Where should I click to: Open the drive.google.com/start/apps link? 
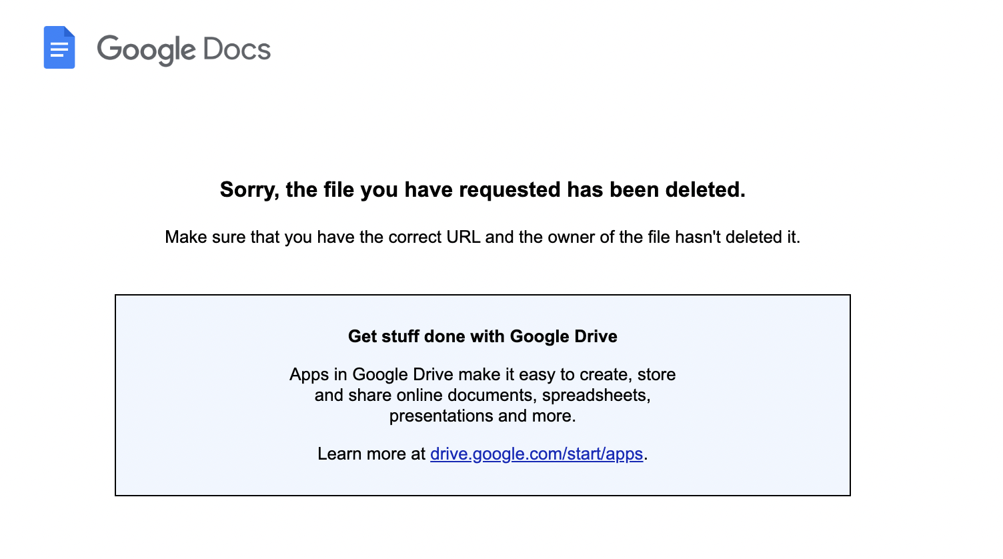click(x=536, y=454)
